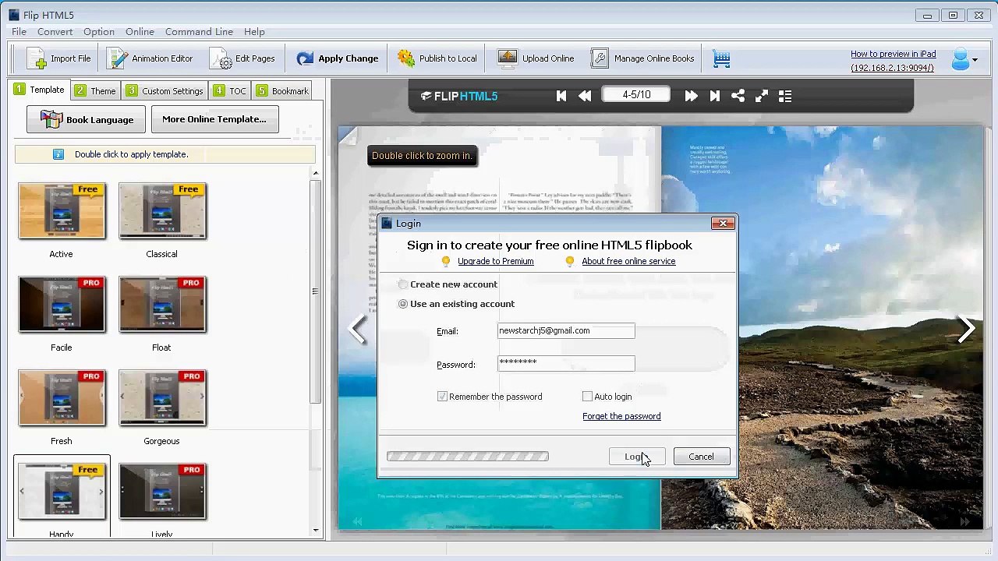Open the Convert menu
This screenshot has height=561, width=998.
pos(55,32)
